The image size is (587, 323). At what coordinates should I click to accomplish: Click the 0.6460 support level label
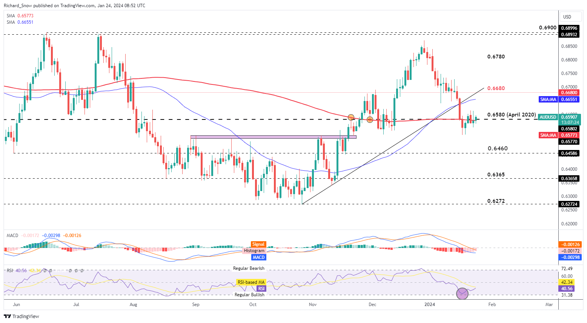pyautogui.click(x=498, y=148)
